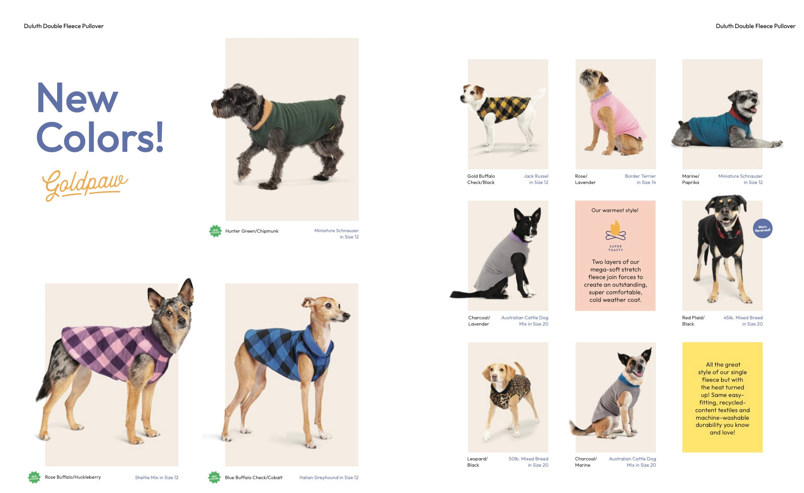The width and height of the screenshot is (804, 493).
Task: Click the New Colors! headline
Action: point(100,117)
